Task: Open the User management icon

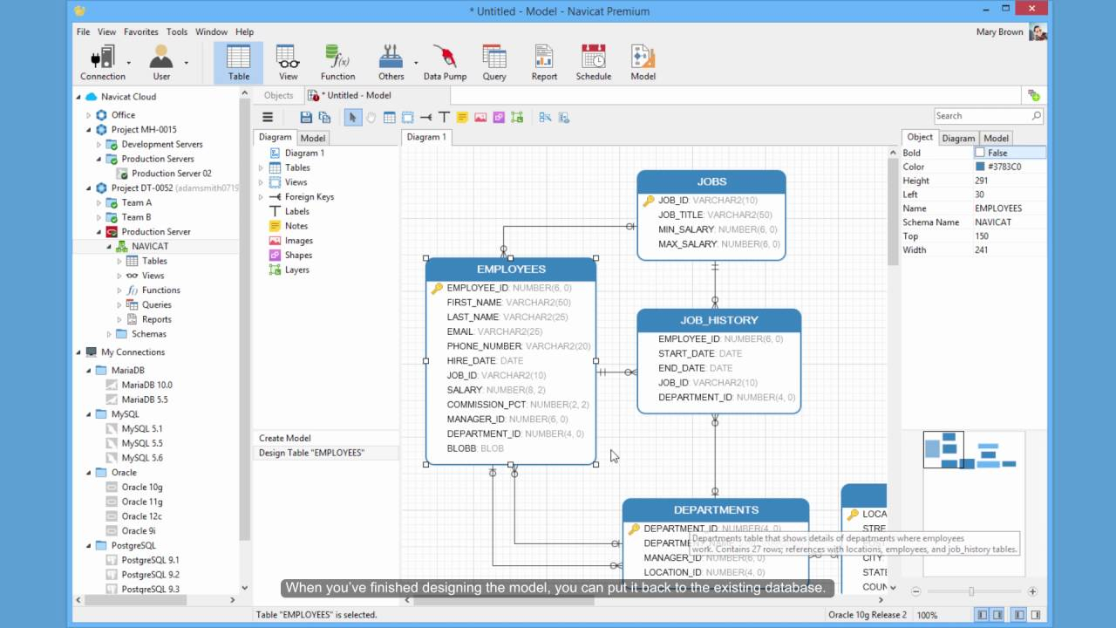Action: (161, 63)
